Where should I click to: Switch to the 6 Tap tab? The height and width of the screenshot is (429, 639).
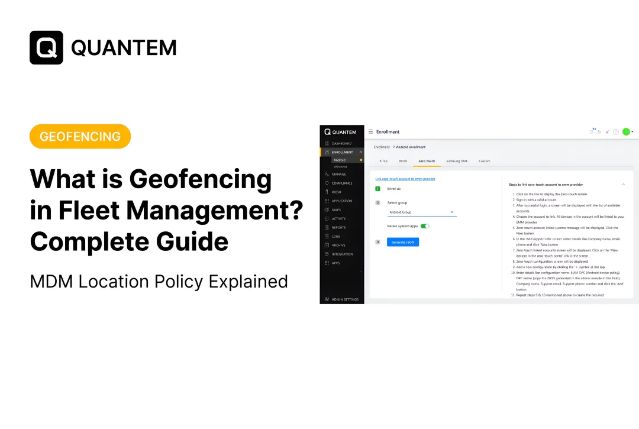coord(383,161)
